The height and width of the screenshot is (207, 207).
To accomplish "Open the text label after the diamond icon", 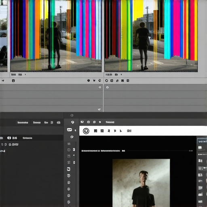I will pos(110,122).
